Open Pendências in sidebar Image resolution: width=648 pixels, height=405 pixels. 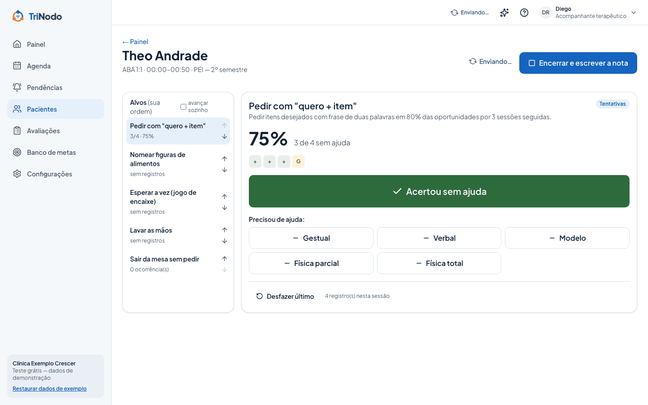[x=55, y=87]
